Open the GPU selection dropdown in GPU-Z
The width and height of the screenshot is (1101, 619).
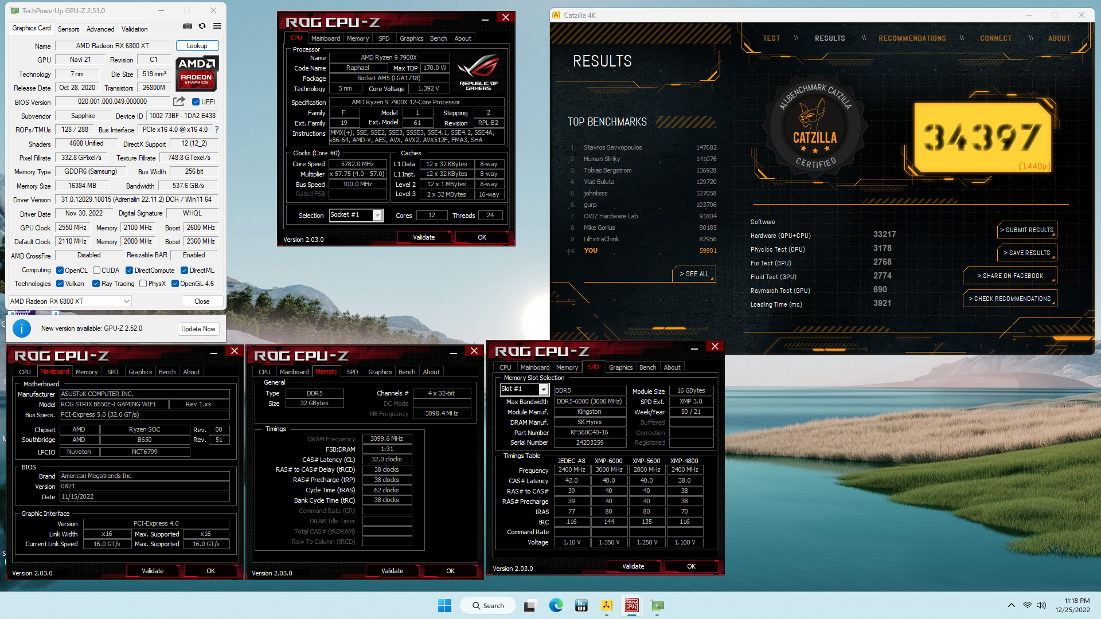click(70, 301)
